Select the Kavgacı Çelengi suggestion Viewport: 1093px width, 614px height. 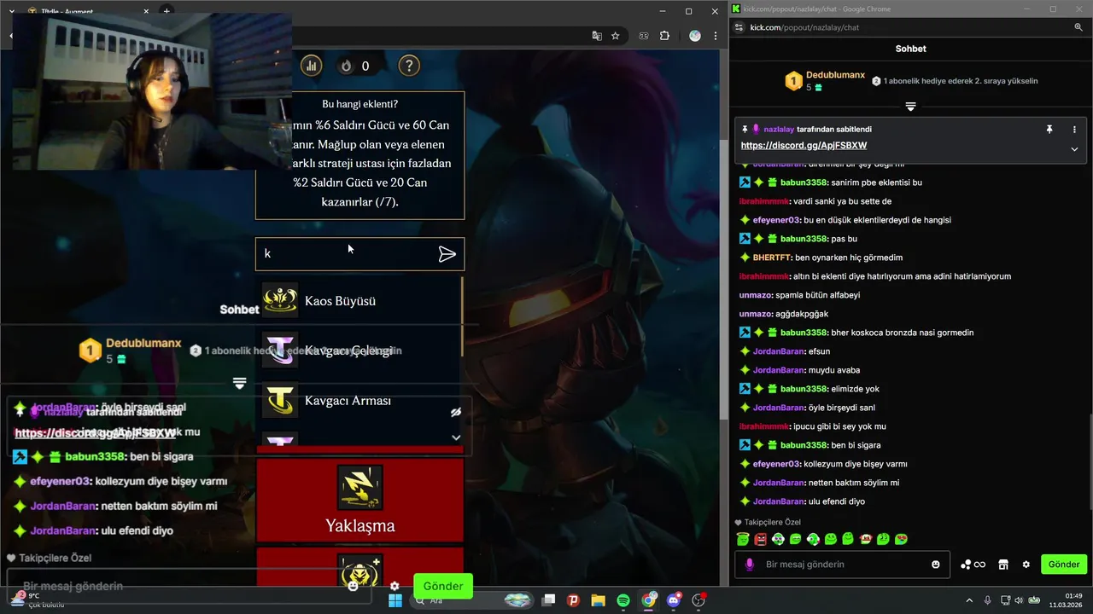359,350
